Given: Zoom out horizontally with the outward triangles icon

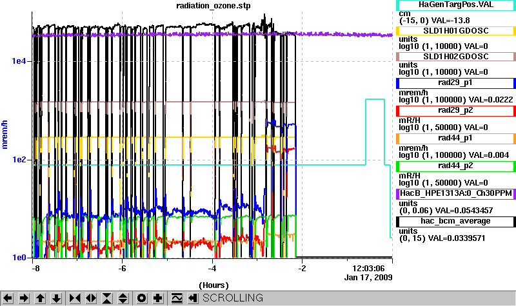Looking at the screenshot, I should (x=91, y=298).
